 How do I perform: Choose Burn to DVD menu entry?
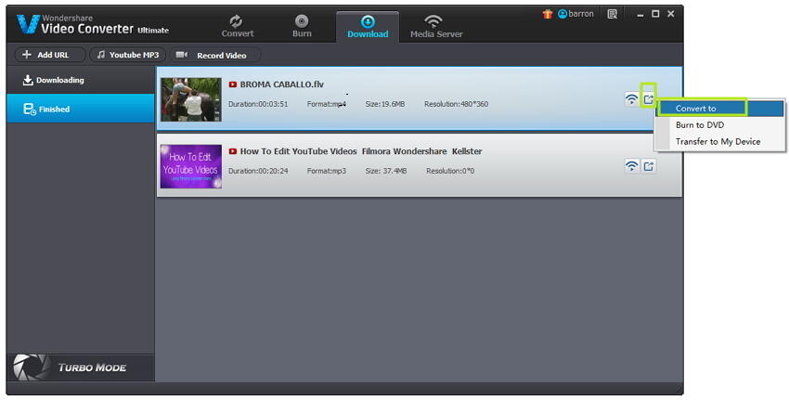point(720,124)
